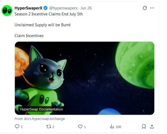The width and height of the screenshot is (167, 134).
Task: Click the docs.hyperswap.exchange source link
Action: pos(40,119)
